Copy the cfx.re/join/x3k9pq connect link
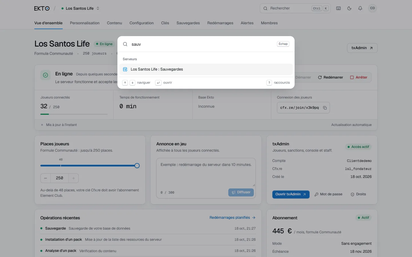The height and width of the screenshot is (257, 412). [x=325, y=108]
